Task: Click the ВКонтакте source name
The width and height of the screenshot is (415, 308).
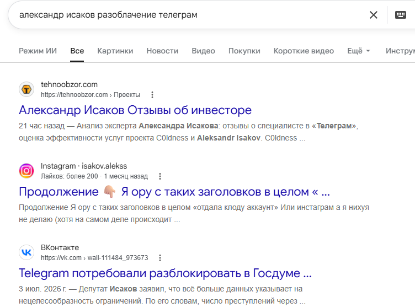Action: 60,247
